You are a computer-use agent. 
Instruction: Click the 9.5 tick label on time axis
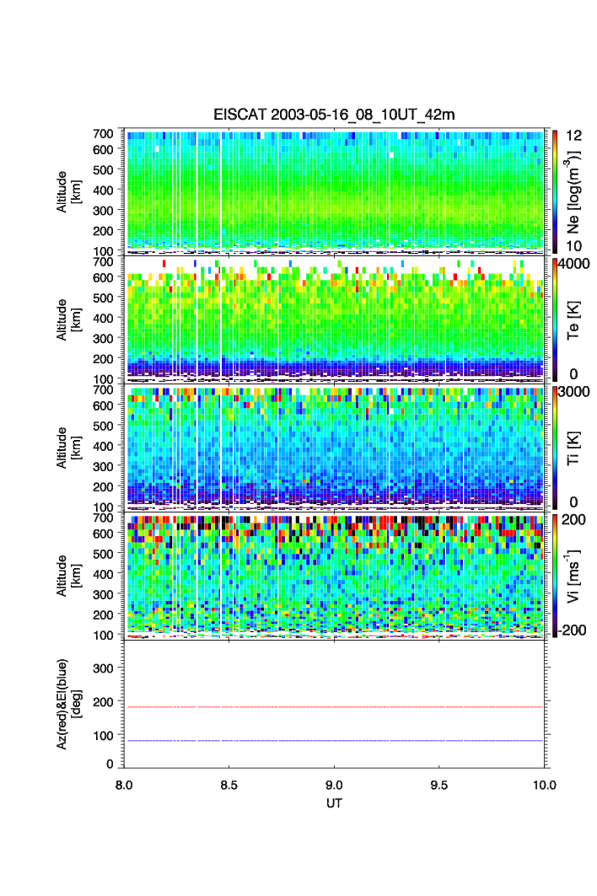[x=439, y=784]
